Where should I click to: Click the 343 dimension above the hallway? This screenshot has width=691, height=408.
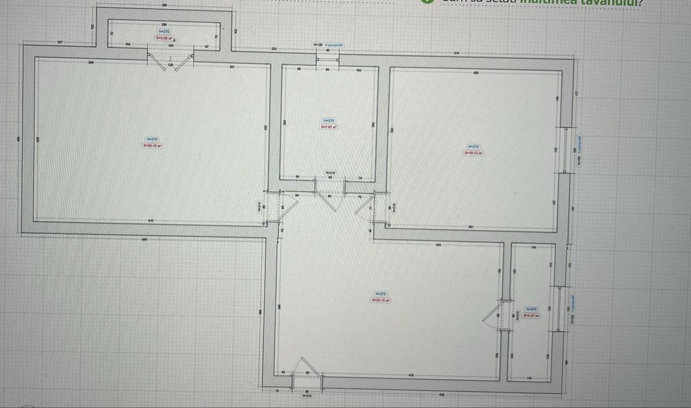click(438, 244)
